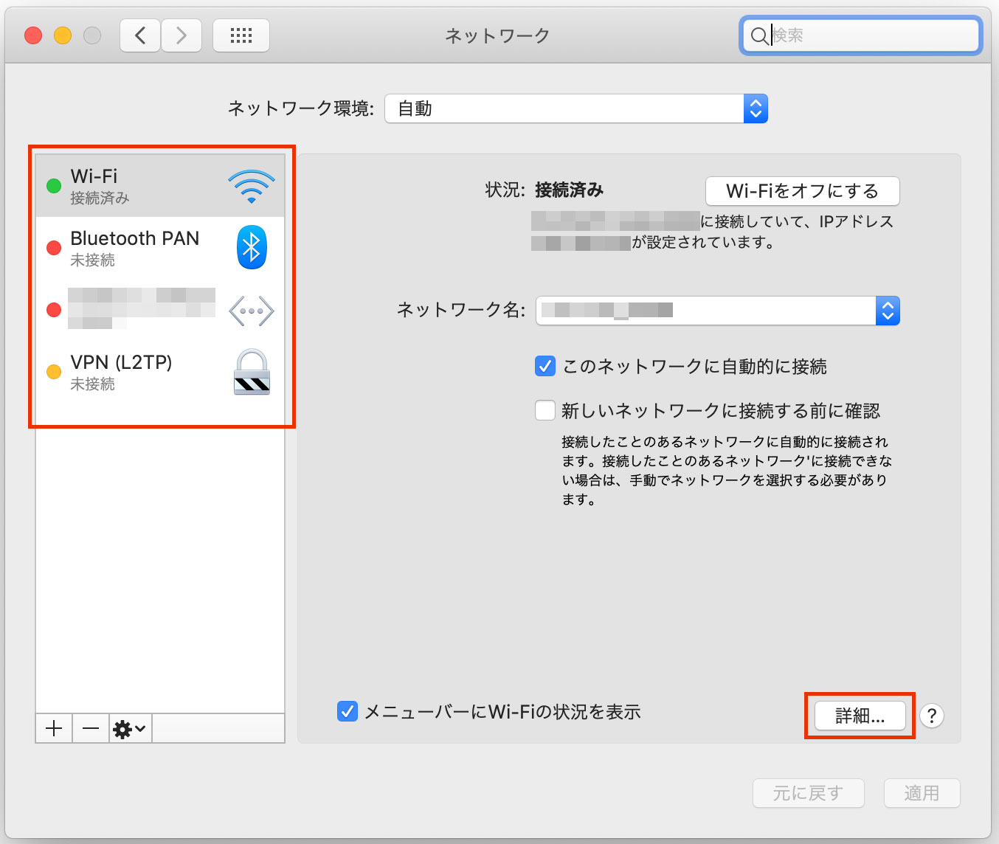Click Wi-Fiをオフにする button

(x=803, y=191)
